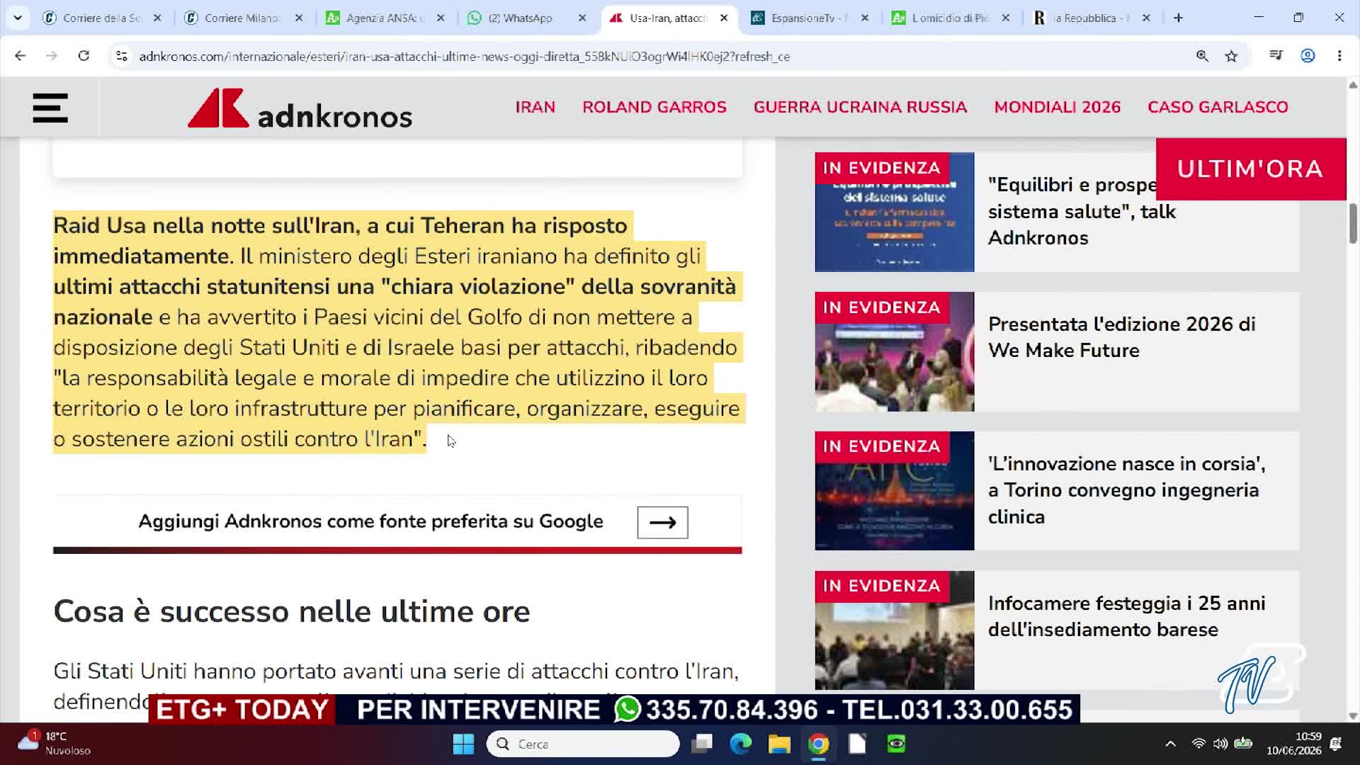Click the Windows taskbar Cerca search box
Image resolution: width=1360 pixels, height=765 pixels.
coord(582,744)
